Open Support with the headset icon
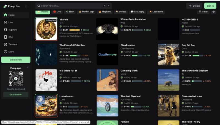 12,30
